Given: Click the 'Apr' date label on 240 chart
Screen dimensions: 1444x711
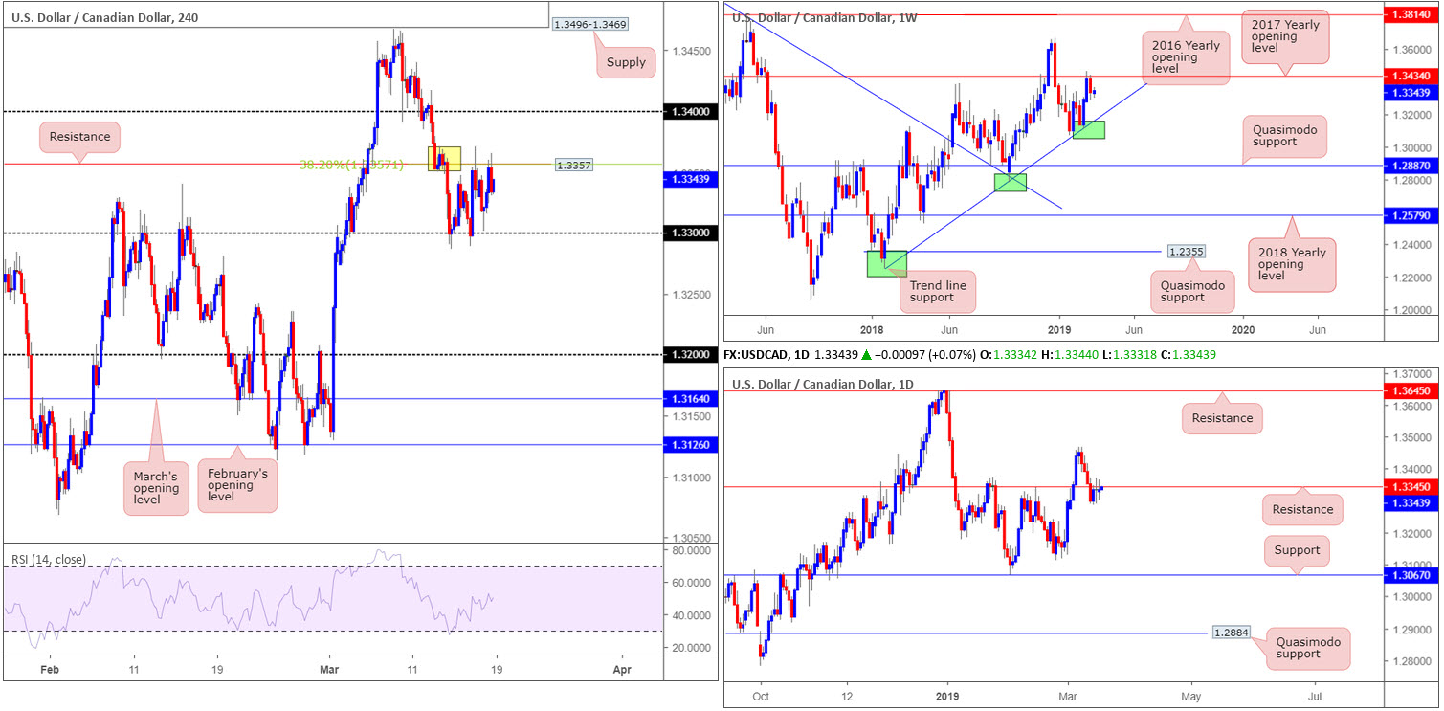Looking at the screenshot, I should pyautogui.click(x=621, y=670).
